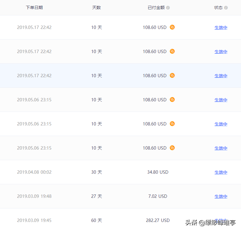Click the orange coin icon in the highlighted row
The height and width of the screenshot is (231, 241).
click(x=172, y=75)
